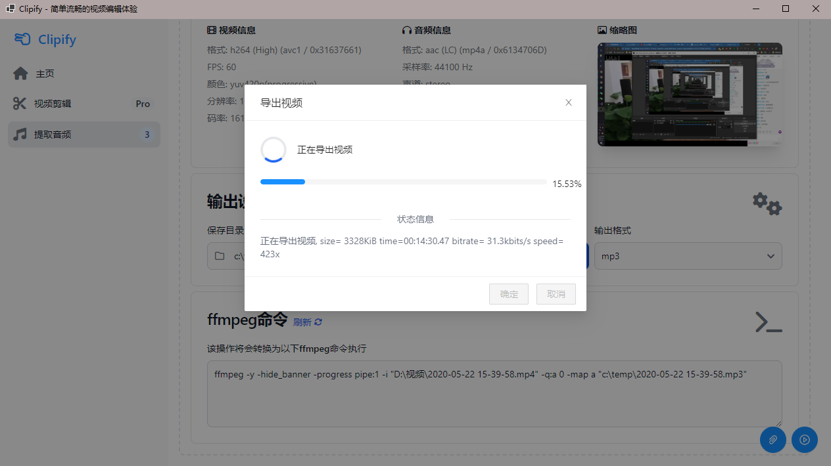Click the scissors icon for 视频剪辑
Viewport: 831px width, 466px height.
pyautogui.click(x=20, y=104)
